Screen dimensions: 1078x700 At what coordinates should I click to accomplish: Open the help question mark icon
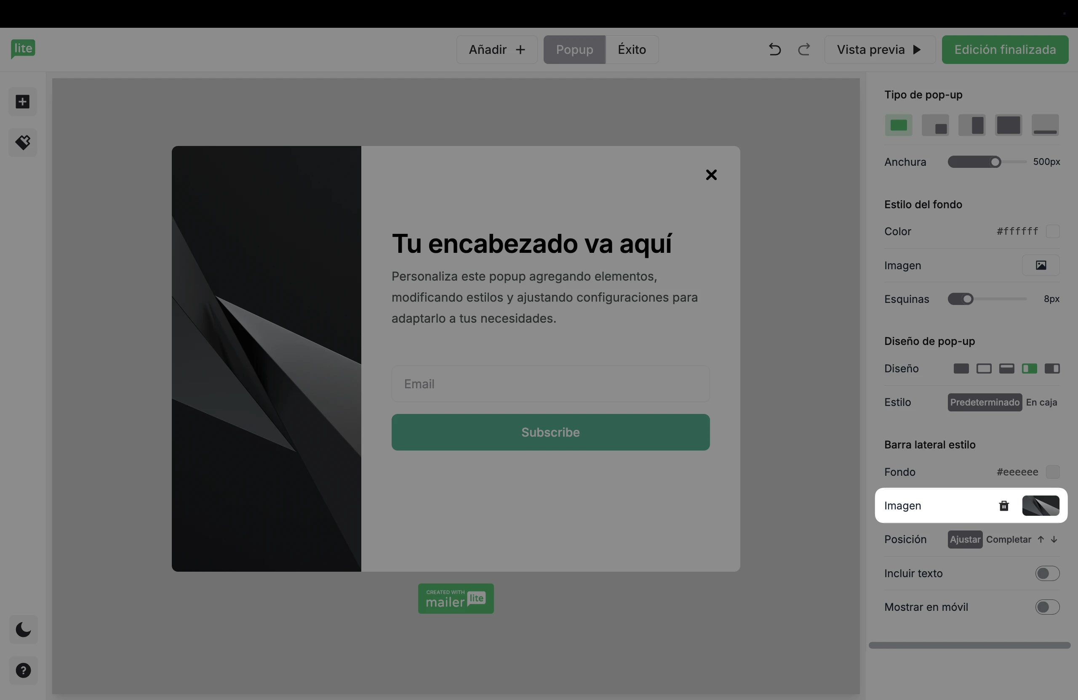click(x=23, y=670)
